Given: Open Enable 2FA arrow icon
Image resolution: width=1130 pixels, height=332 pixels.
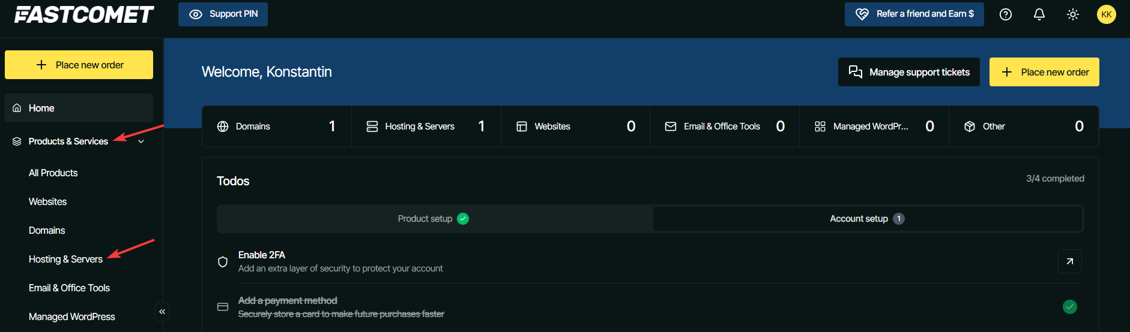Looking at the screenshot, I should (x=1069, y=261).
